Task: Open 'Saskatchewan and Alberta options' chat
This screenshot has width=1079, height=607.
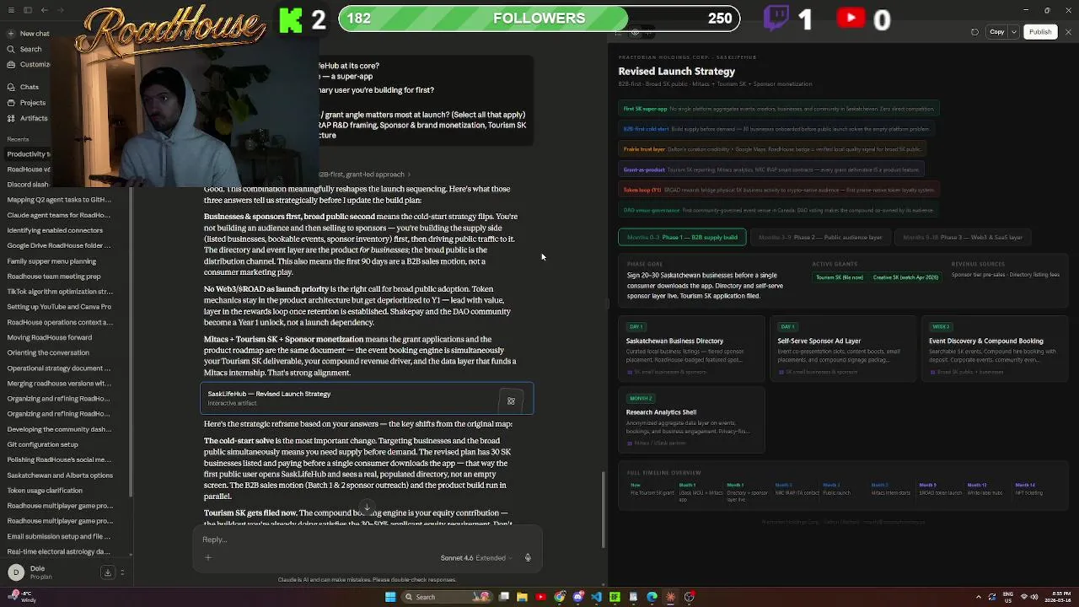Action: pyautogui.click(x=59, y=475)
